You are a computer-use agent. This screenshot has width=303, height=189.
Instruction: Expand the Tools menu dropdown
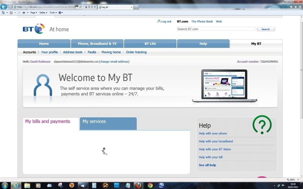coord(53,13)
